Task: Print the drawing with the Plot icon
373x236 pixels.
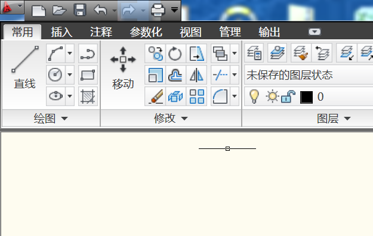Action: click(158, 10)
